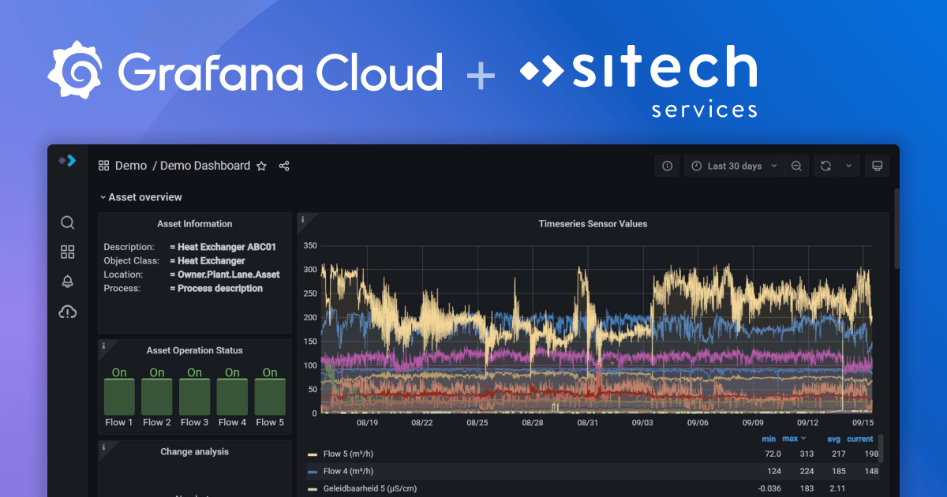
Task: Open the search in the left sidebar
Action: 67,222
